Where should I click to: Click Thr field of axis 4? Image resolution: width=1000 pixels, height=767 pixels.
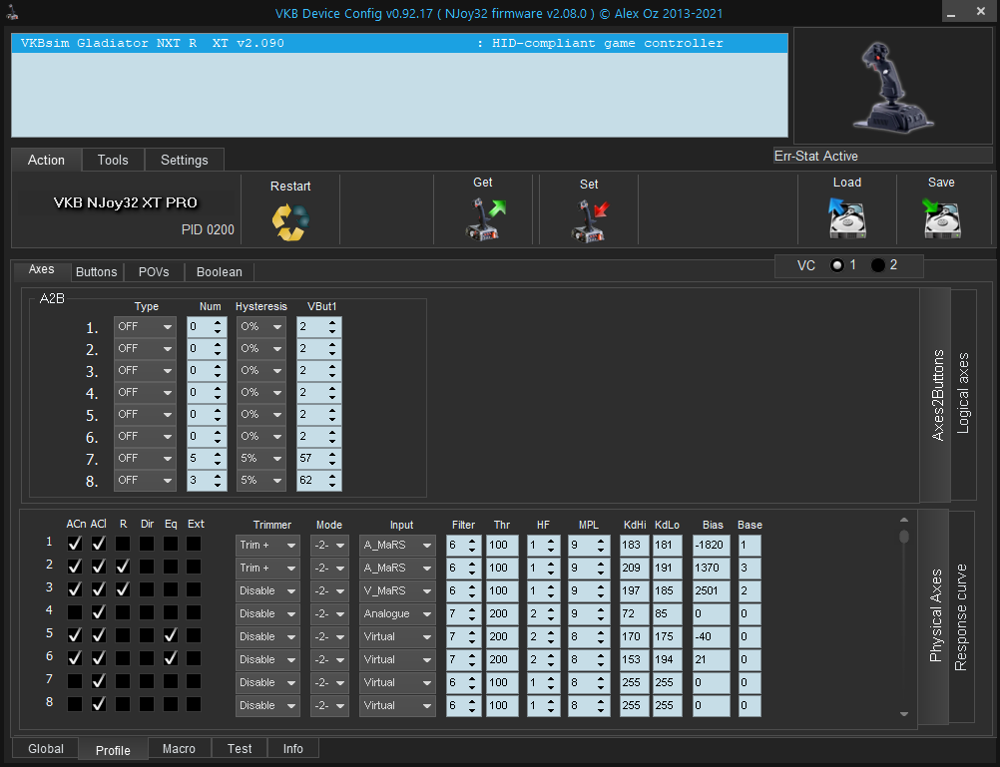coord(502,614)
